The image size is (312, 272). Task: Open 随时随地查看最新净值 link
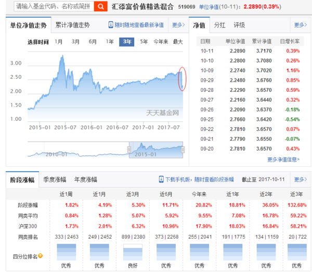tap(139, 25)
